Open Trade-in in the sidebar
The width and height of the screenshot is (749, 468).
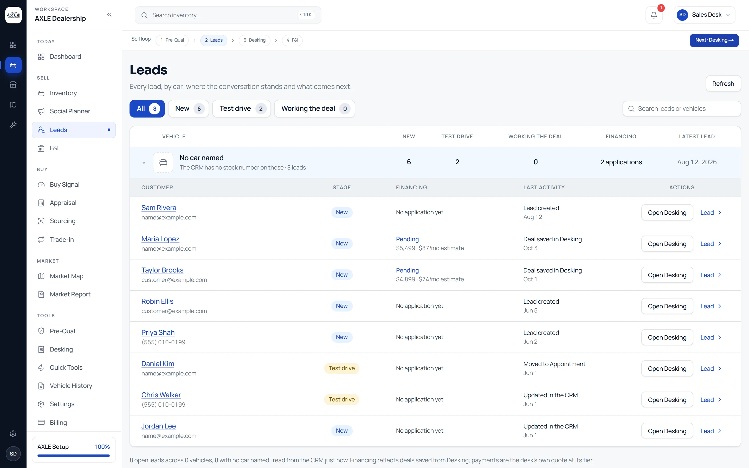point(74,239)
